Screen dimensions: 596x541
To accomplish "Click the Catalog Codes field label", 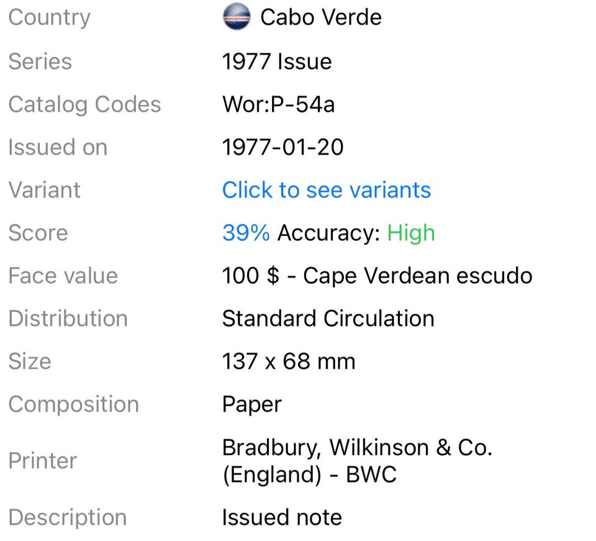I will (84, 104).
